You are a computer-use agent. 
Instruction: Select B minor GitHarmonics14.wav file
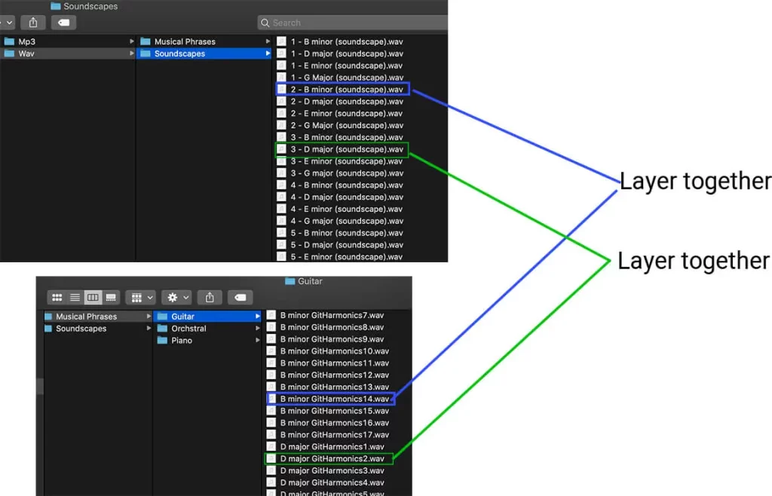tap(335, 399)
